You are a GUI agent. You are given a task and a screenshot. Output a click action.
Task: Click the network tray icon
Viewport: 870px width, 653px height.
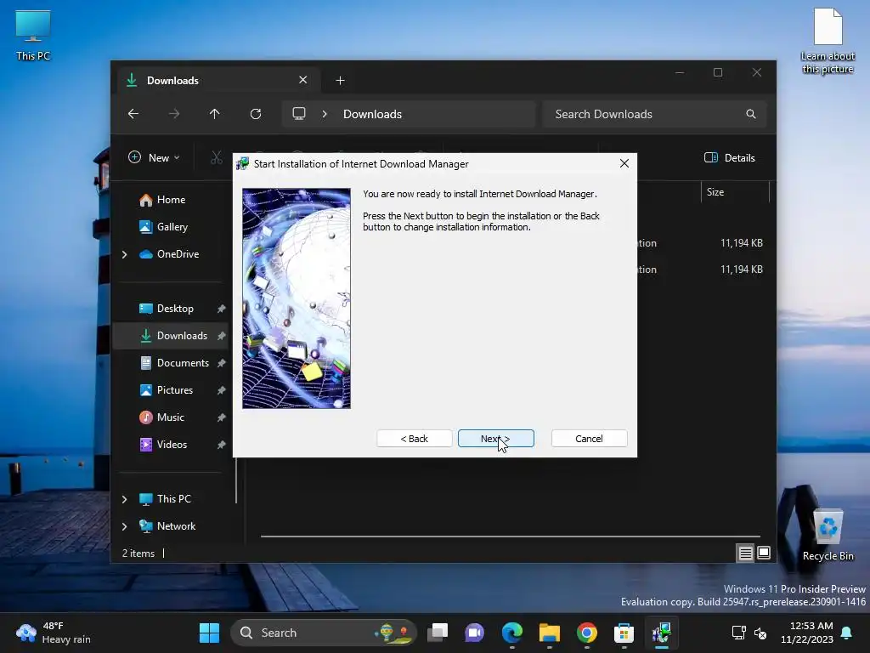pos(739,633)
